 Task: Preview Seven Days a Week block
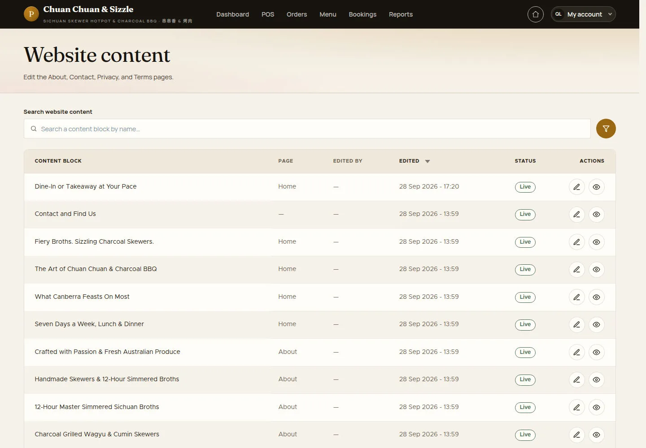pos(596,324)
